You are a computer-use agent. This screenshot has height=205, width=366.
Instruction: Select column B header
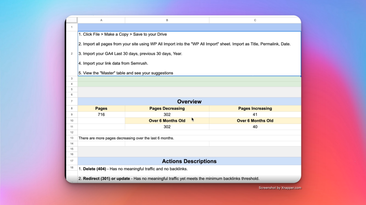pos(167,20)
